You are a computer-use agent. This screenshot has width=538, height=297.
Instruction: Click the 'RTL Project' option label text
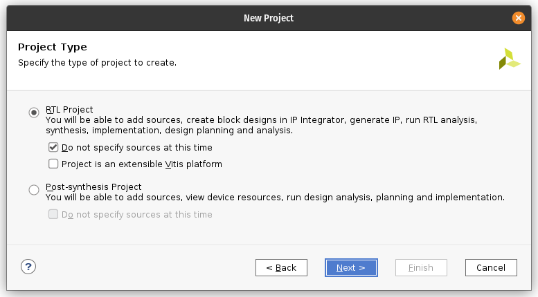[x=69, y=110]
